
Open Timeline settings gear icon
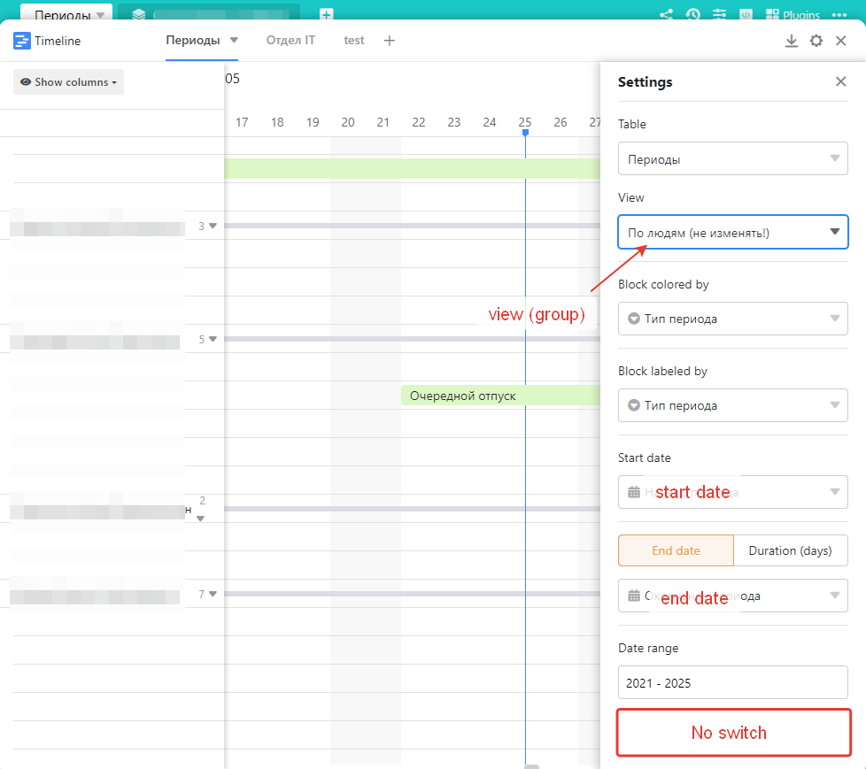coord(816,41)
